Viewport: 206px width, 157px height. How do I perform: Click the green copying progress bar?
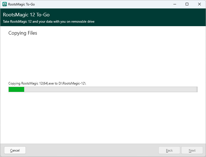point(103,89)
